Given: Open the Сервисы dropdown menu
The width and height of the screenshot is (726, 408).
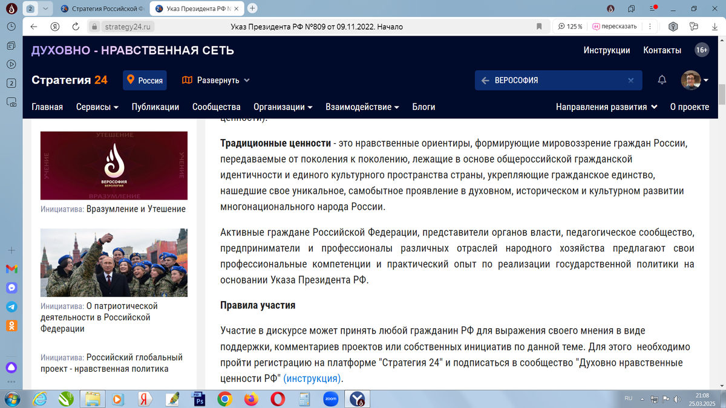Looking at the screenshot, I should point(97,107).
